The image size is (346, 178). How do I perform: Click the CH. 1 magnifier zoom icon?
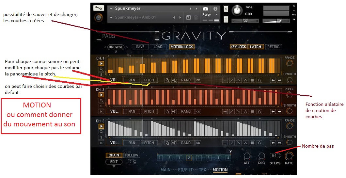pos(101,69)
